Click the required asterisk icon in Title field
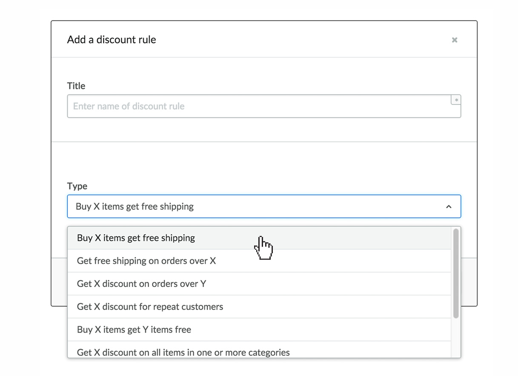518x376 pixels. point(456,100)
